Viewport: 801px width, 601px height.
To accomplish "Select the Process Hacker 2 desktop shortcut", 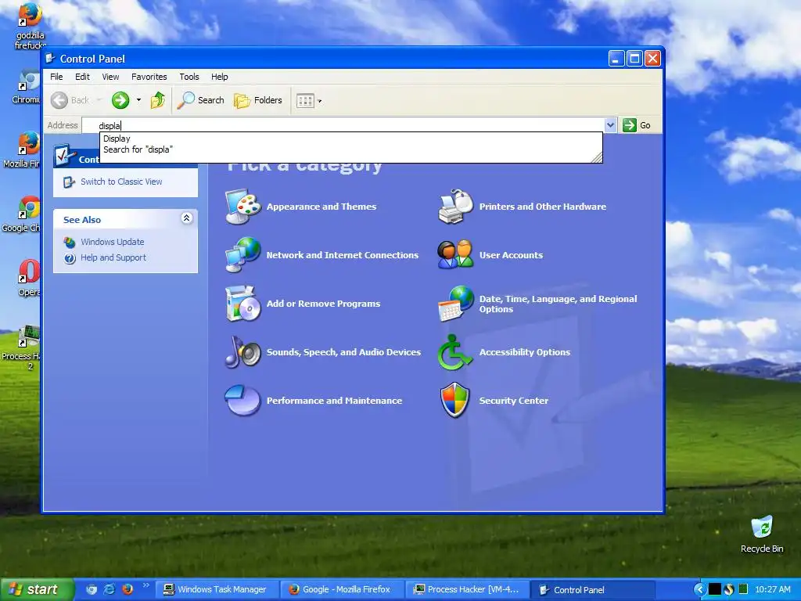I will [21, 347].
